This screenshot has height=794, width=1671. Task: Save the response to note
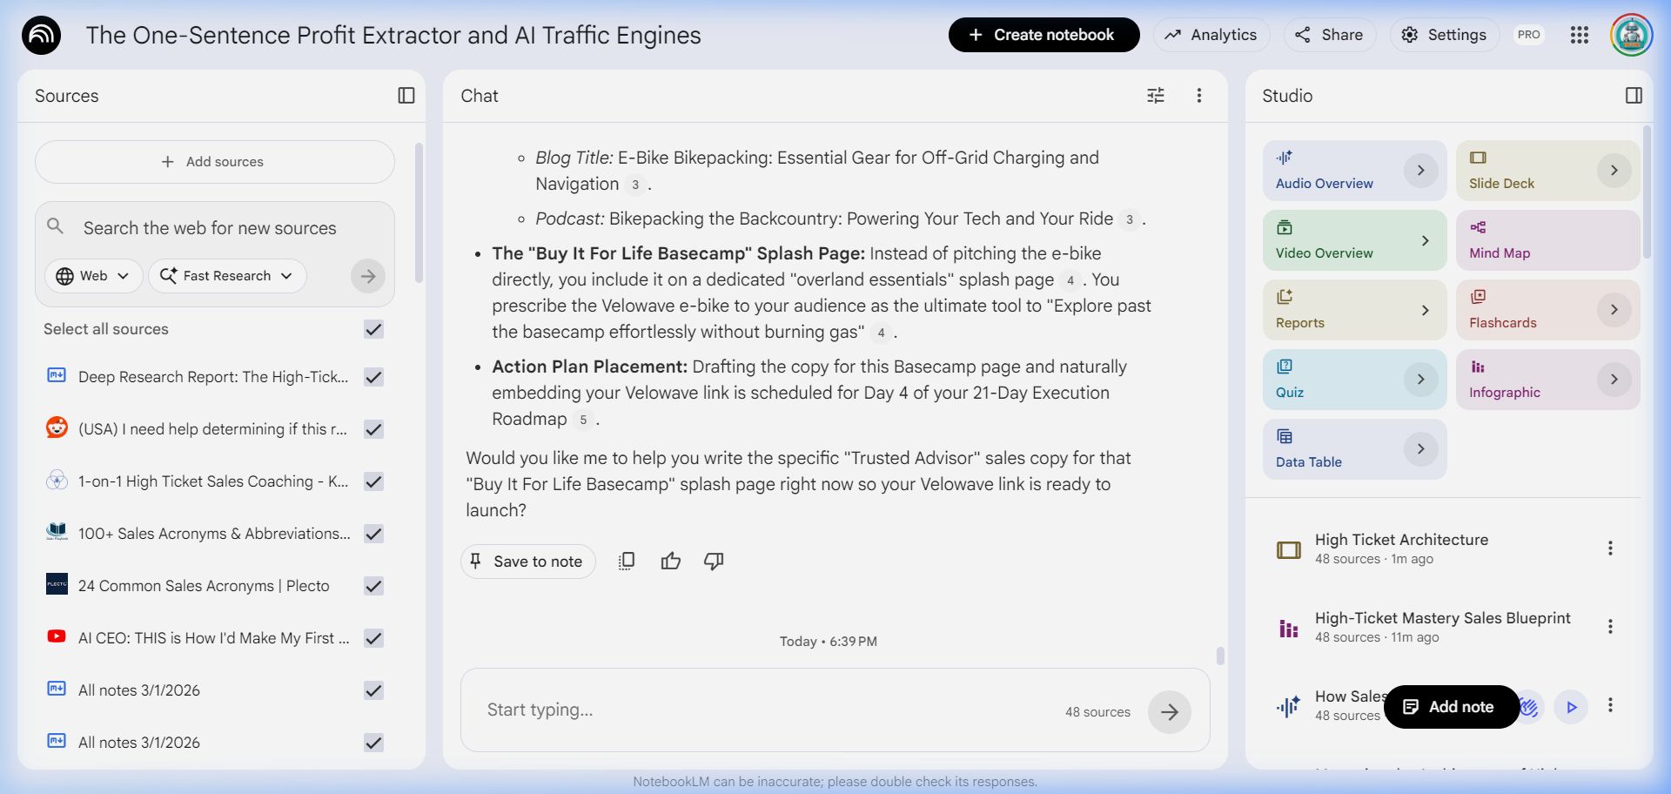(527, 562)
